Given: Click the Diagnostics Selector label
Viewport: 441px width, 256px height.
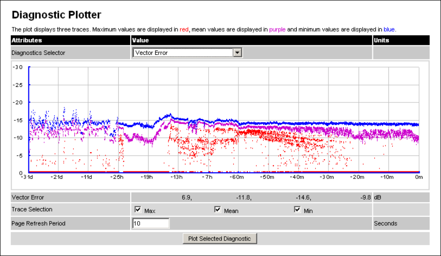Looking at the screenshot, I should point(38,53).
